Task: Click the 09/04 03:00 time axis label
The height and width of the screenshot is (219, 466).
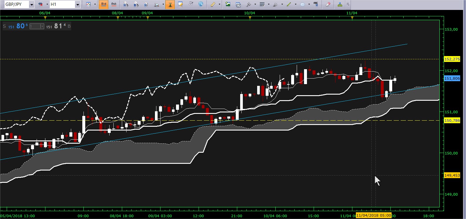Action: tap(160, 216)
